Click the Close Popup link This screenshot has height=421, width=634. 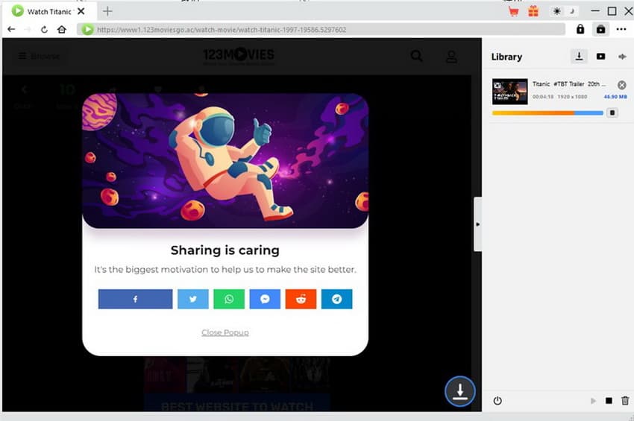pyautogui.click(x=225, y=332)
